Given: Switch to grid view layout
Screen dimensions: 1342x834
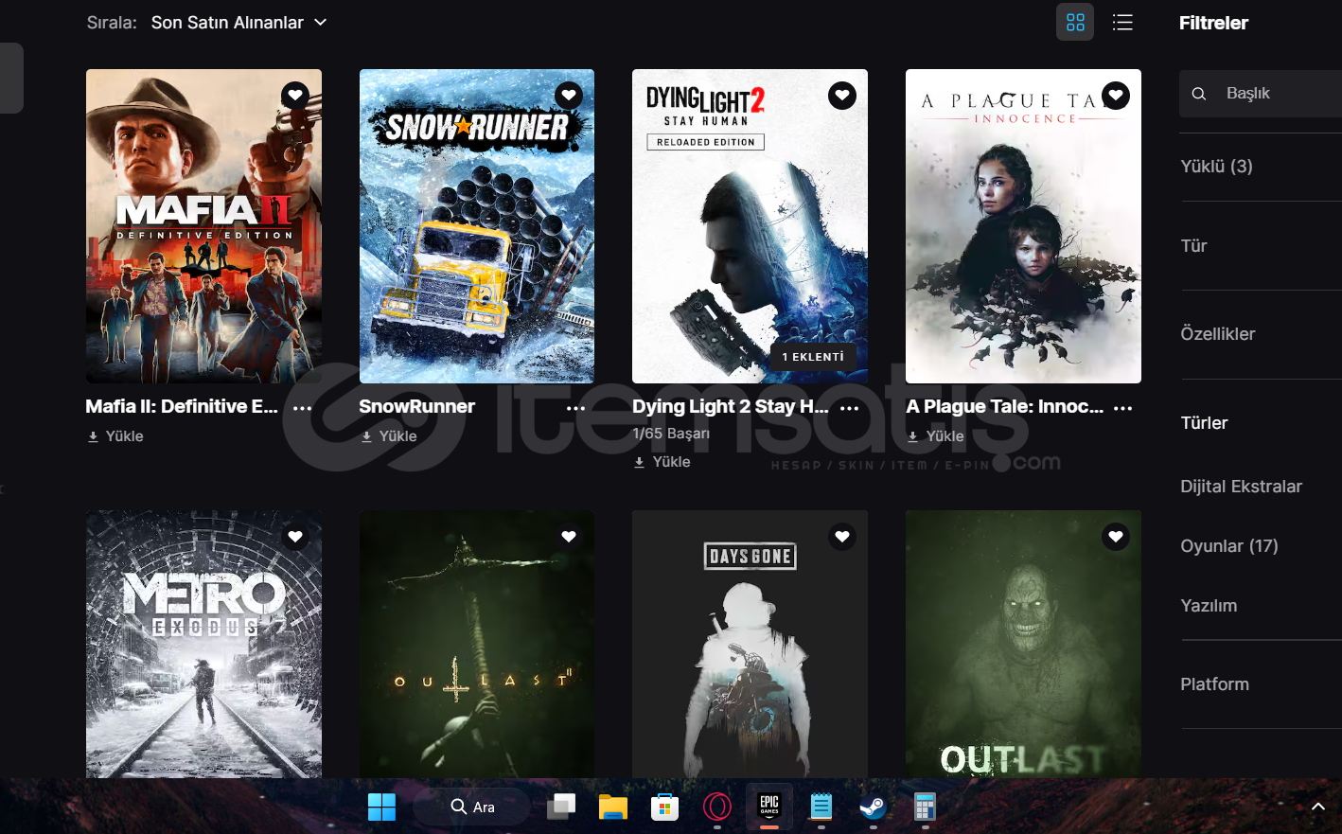Looking at the screenshot, I should point(1075,23).
